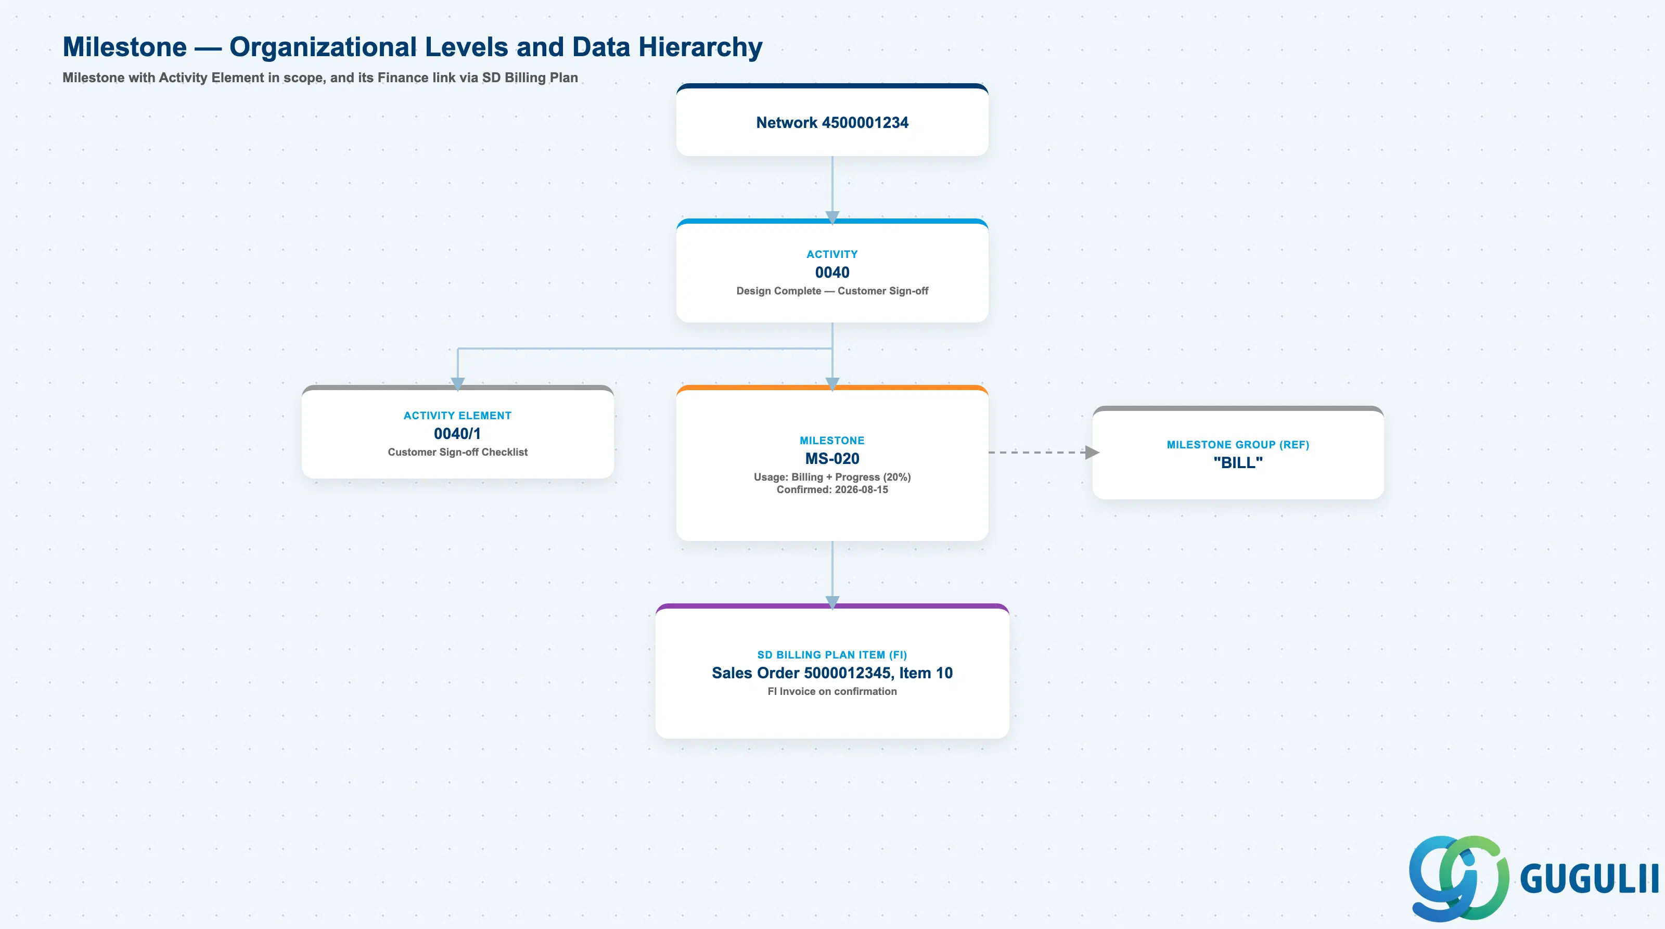Select Sales Order 5000012345, Item 10

[832, 673]
